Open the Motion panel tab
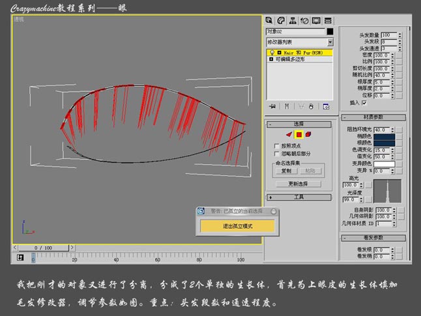The height and width of the screenshot is (316, 421). point(304,21)
